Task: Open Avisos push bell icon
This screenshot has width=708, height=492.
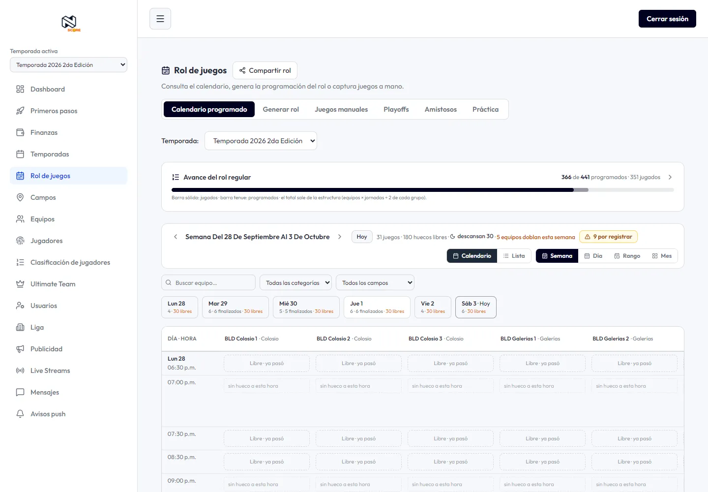Action: click(x=20, y=414)
